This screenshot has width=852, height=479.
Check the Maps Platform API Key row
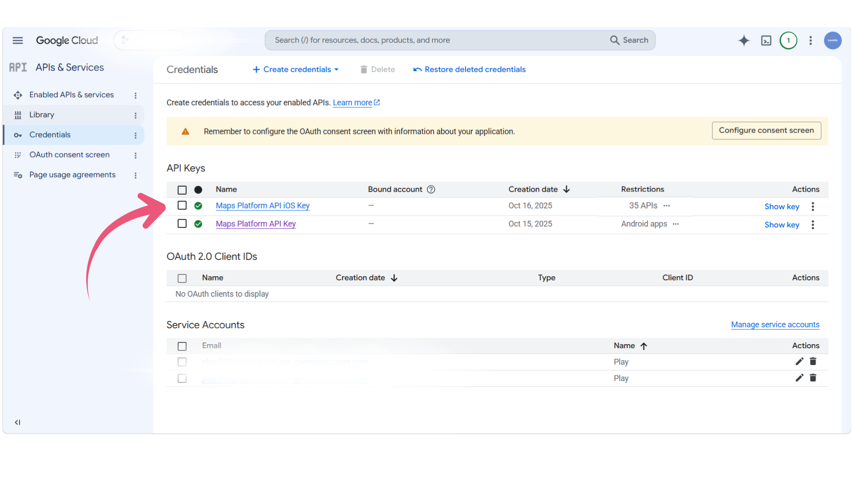click(x=182, y=224)
